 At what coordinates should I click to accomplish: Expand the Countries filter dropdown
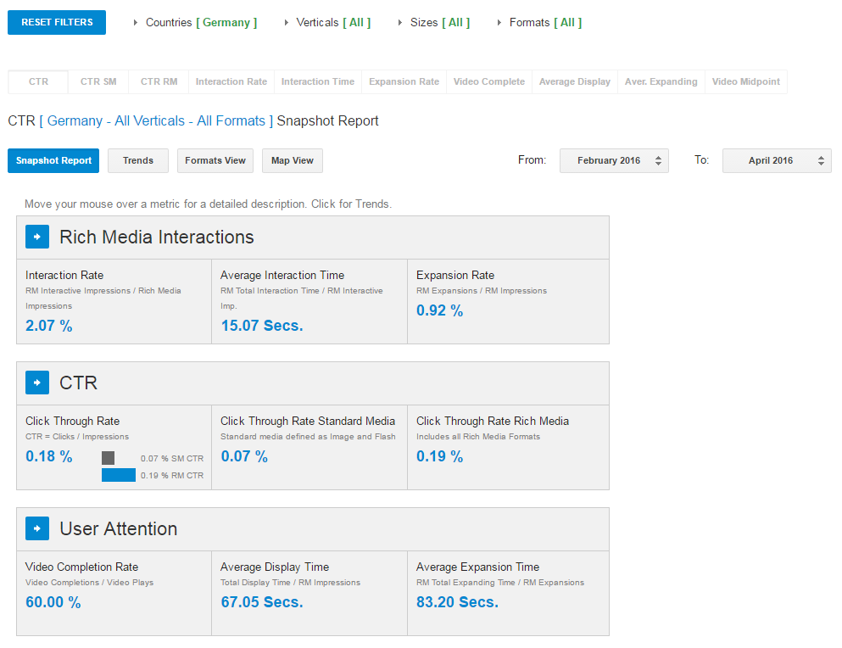(195, 22)
